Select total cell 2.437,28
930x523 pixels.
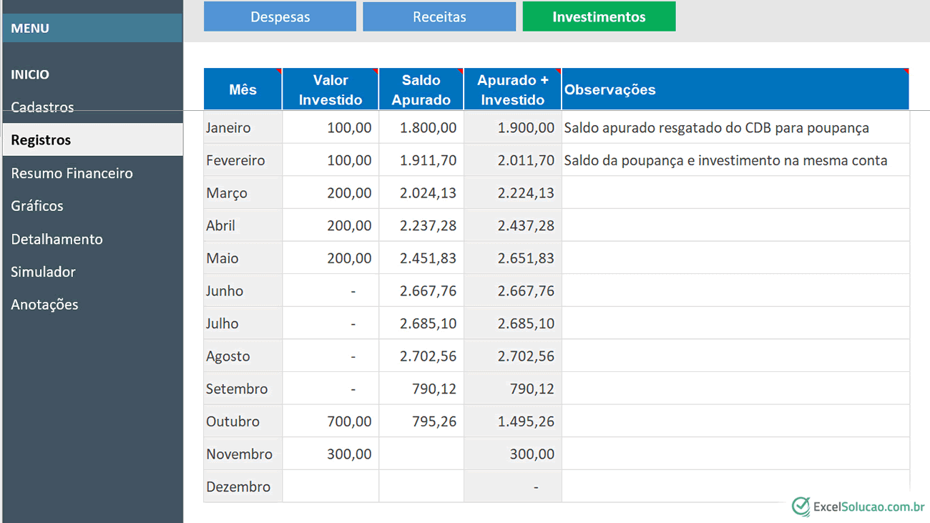click(x=513, y=225)
